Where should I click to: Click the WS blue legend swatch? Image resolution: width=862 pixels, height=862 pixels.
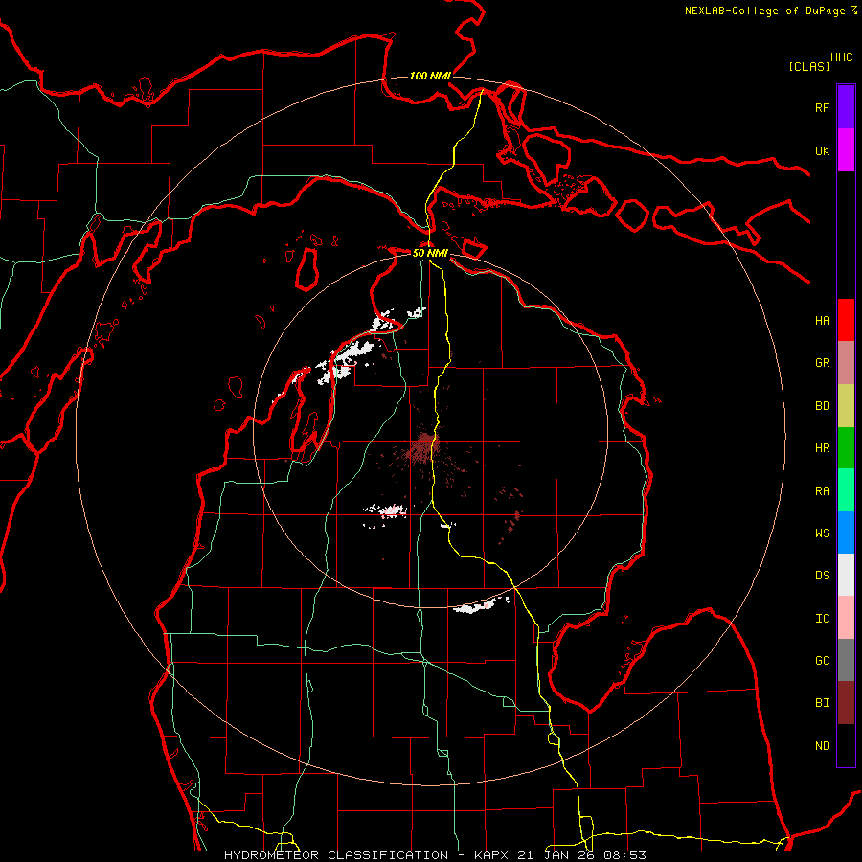846,533
